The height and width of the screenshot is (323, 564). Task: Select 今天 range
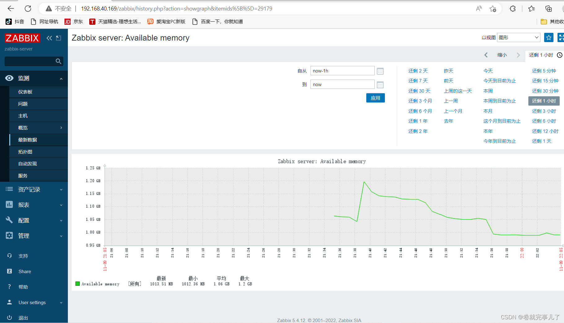click(x=488, y=71)
